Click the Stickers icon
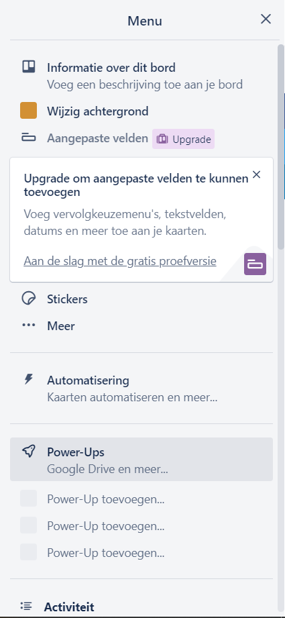 [28, 299]
